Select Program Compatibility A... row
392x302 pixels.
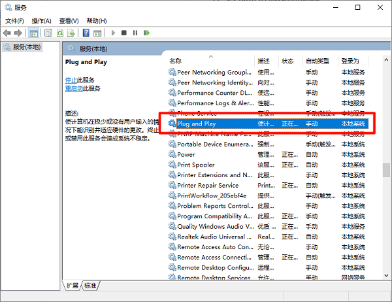coord(268,216)
